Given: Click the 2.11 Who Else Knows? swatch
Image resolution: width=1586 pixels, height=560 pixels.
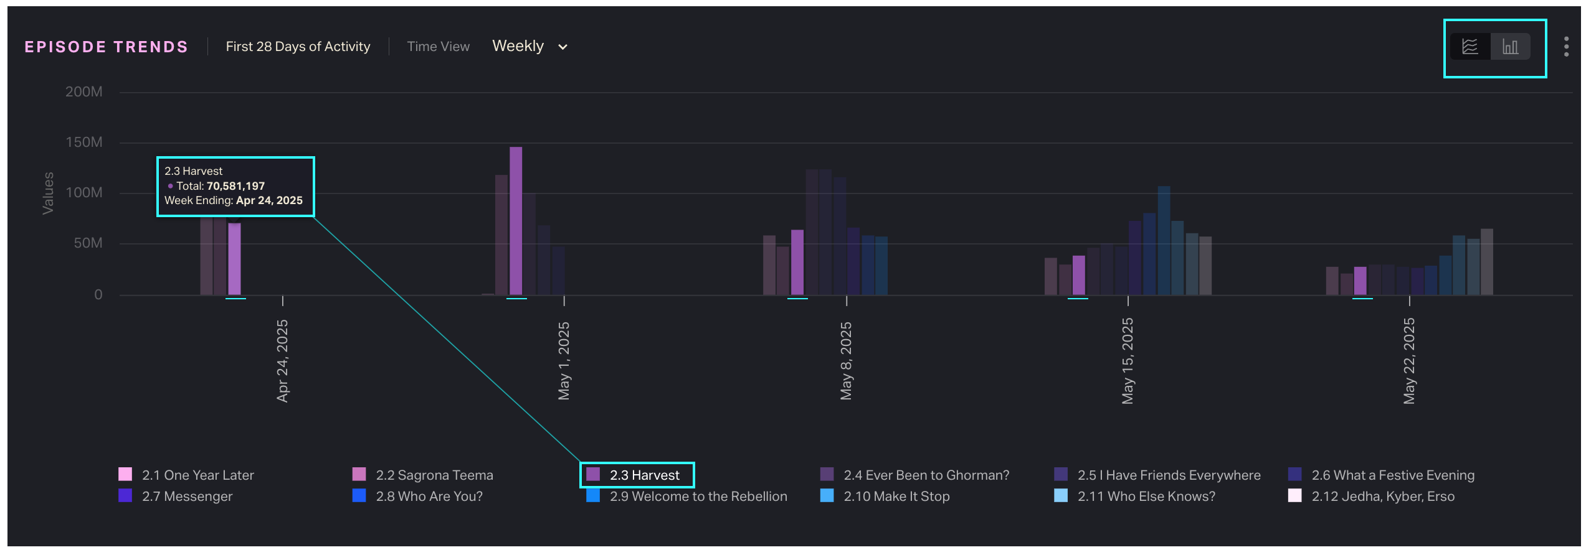Looking at the screenshot, I should pos(1060,495).
